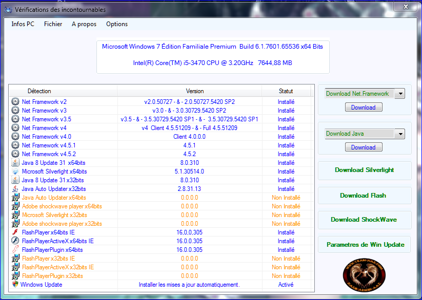Sort by the Détection column header
Screen dimensions: 422x300
(63, 91)
